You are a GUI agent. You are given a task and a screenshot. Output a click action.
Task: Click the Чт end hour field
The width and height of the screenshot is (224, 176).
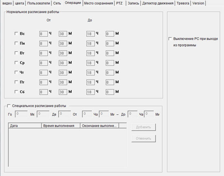click(90, 73)
